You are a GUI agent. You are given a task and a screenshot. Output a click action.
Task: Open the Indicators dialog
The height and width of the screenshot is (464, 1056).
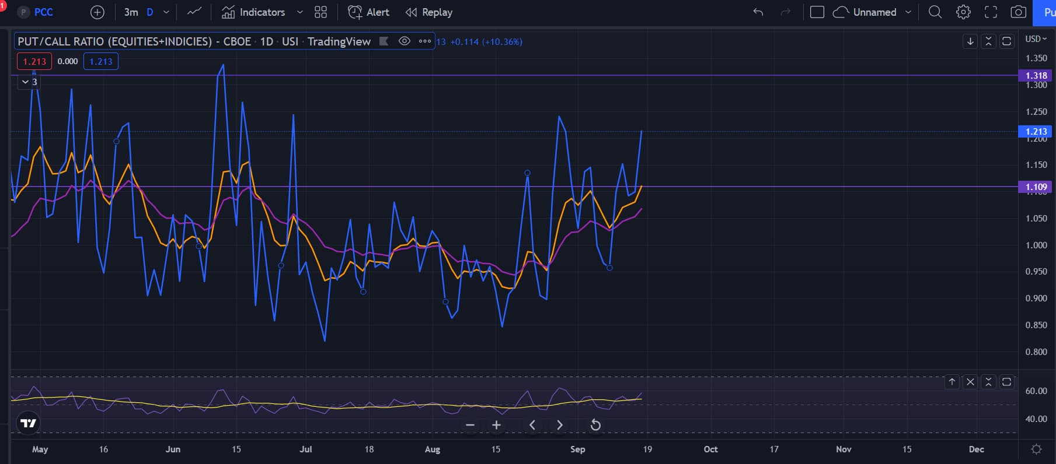click(254, 12)
